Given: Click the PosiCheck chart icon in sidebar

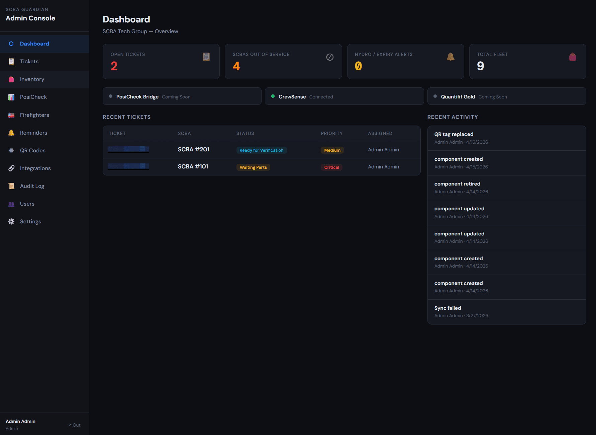Looking at the screenshot, I should point(11,97).
